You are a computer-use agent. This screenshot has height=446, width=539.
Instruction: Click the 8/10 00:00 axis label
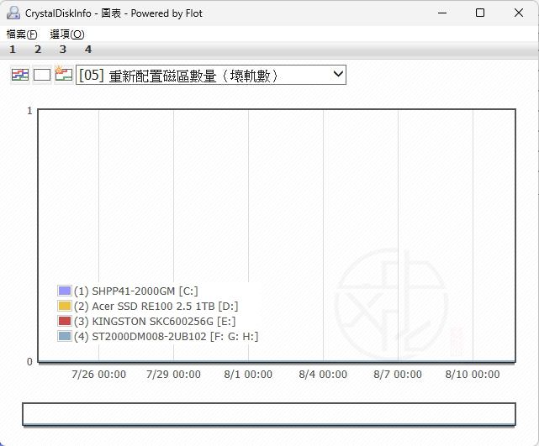click(473, 375)
